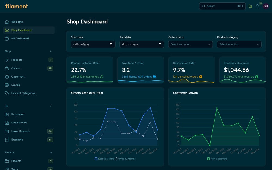Open Employees link in sidebar
272x170 pixels.
click(x=29, y=115)
